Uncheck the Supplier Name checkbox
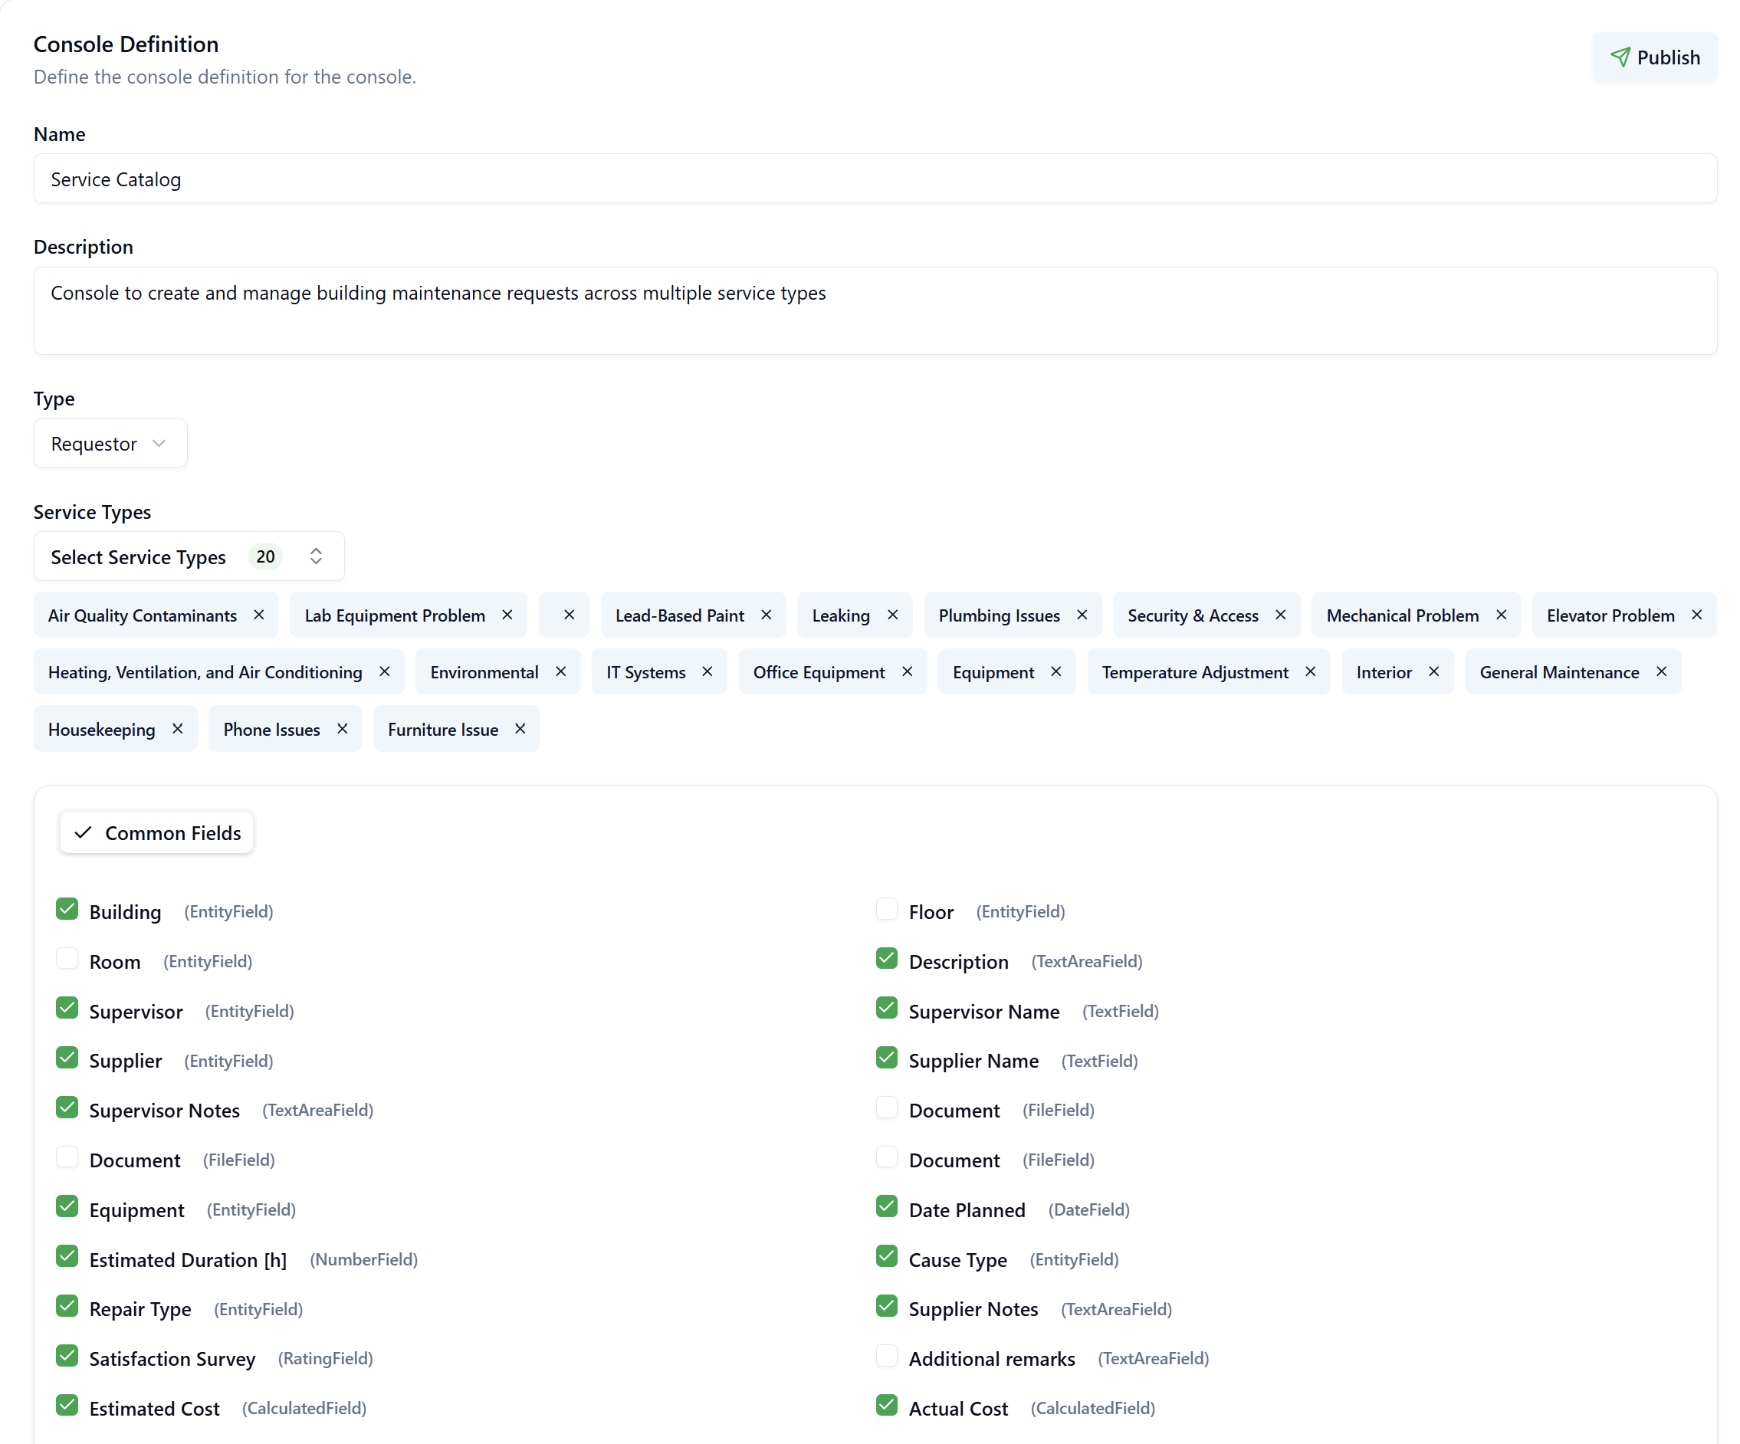This screenshot has height=1444, width=1740. click(x=887, y=1058)
